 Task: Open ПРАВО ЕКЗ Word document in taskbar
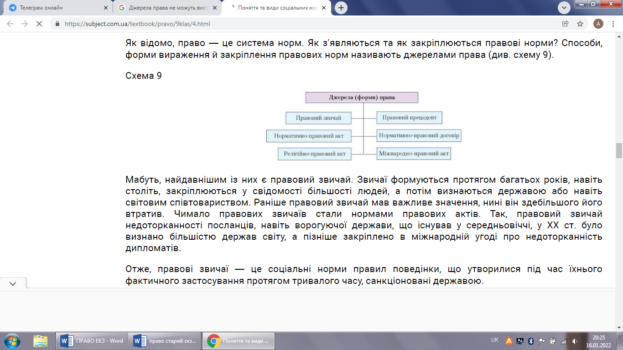pos(93,340)
